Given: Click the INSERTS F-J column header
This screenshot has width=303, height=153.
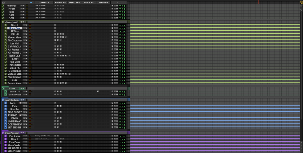Looking at the screenshot, I should click(x=74, y=2).
